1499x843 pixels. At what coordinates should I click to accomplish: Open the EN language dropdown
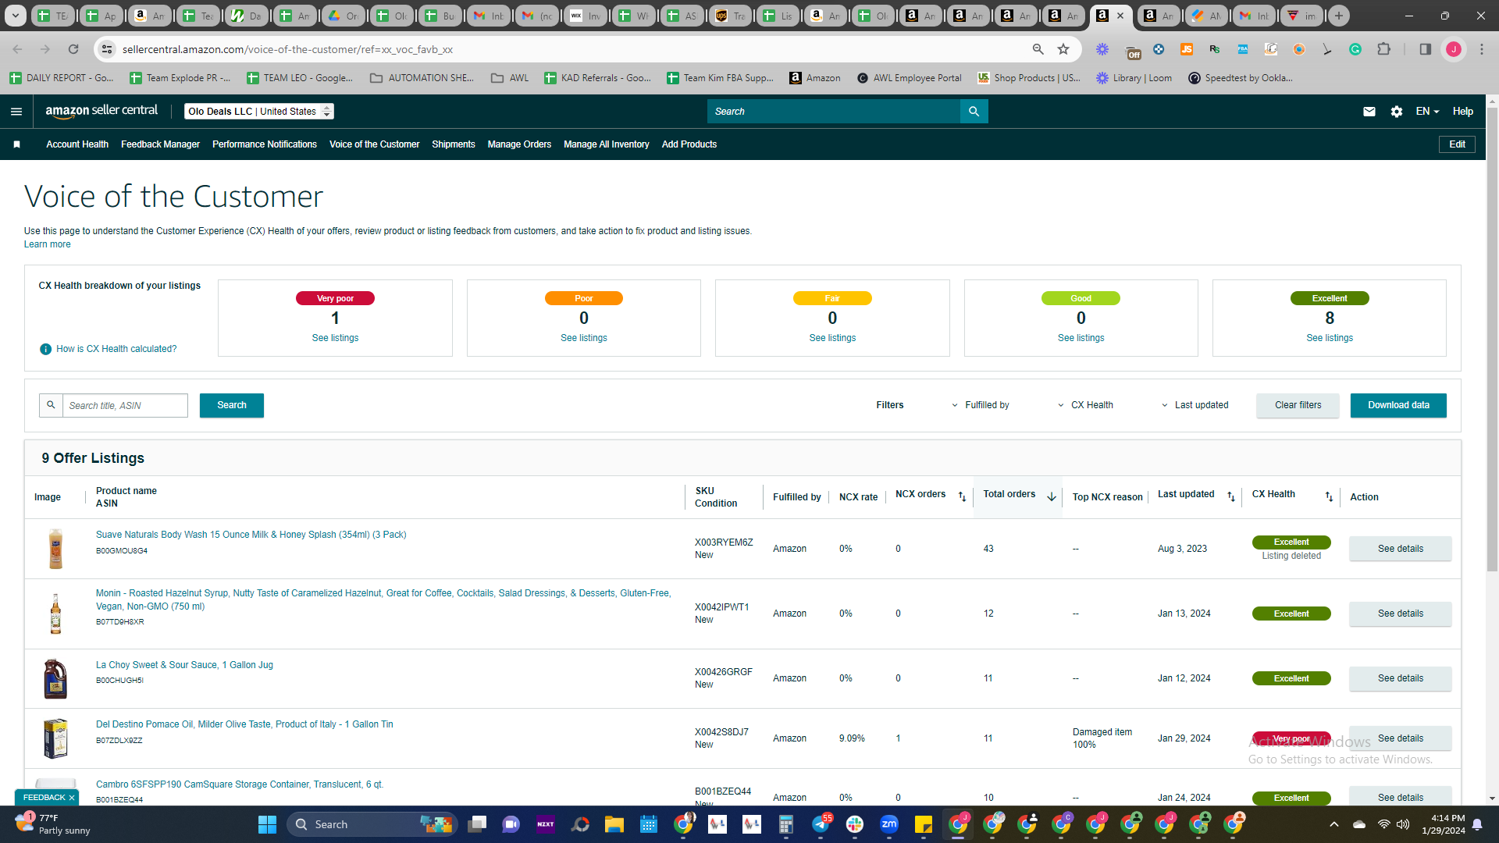tap(1427, 112)
